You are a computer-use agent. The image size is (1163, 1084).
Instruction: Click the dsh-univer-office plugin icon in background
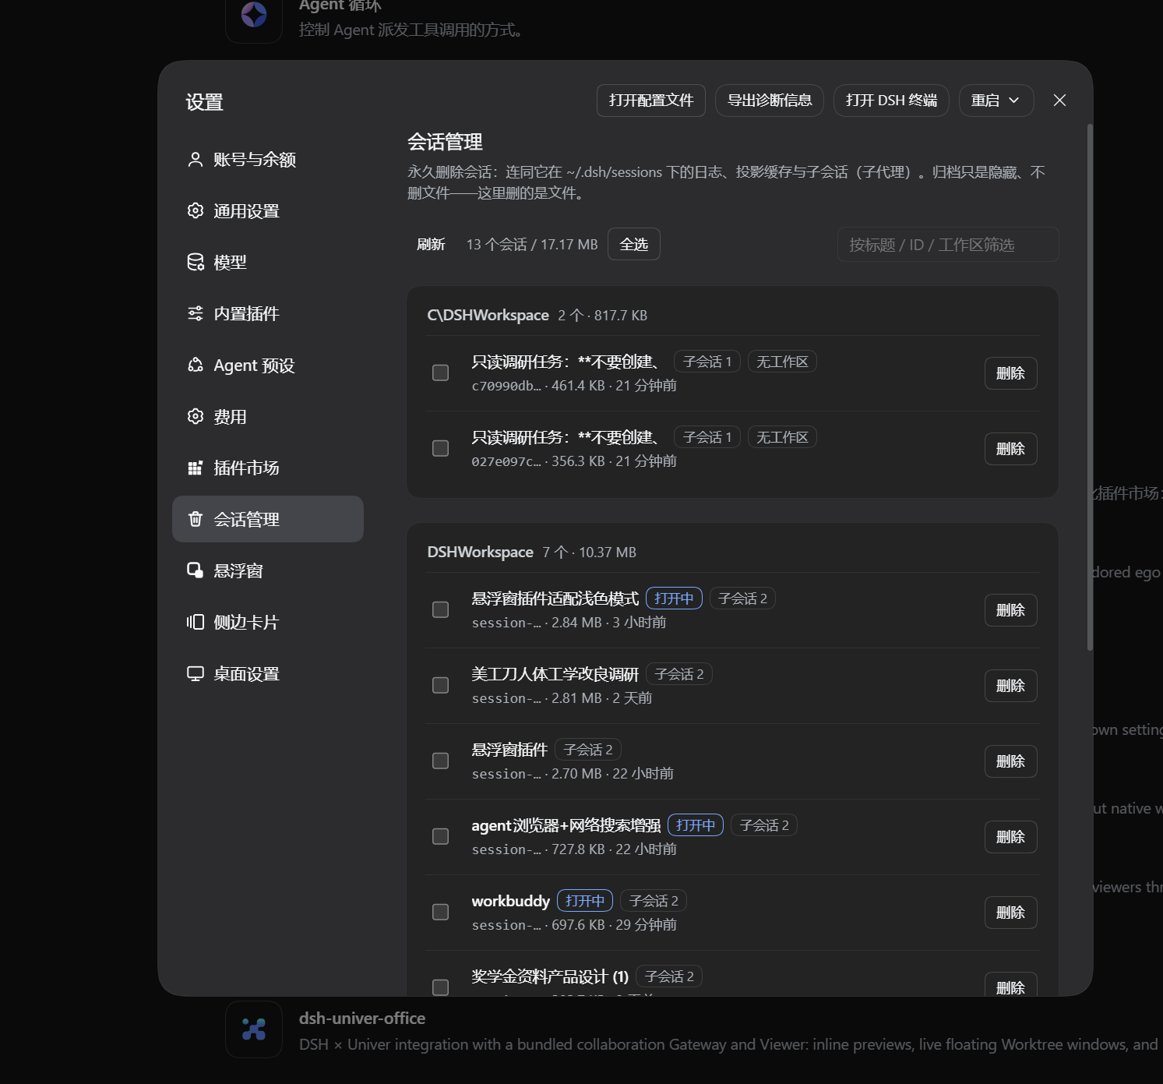click(254, 1029)
